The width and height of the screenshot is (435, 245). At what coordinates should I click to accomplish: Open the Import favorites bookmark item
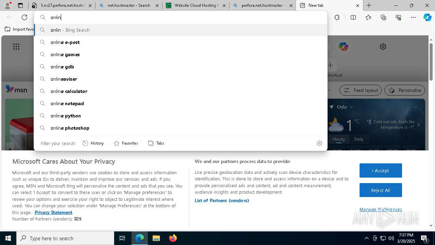19,29
